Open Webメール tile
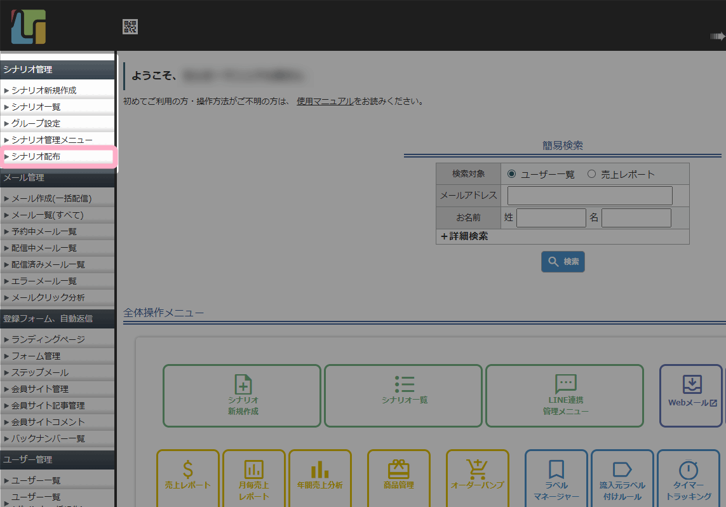 pos(691,395)
